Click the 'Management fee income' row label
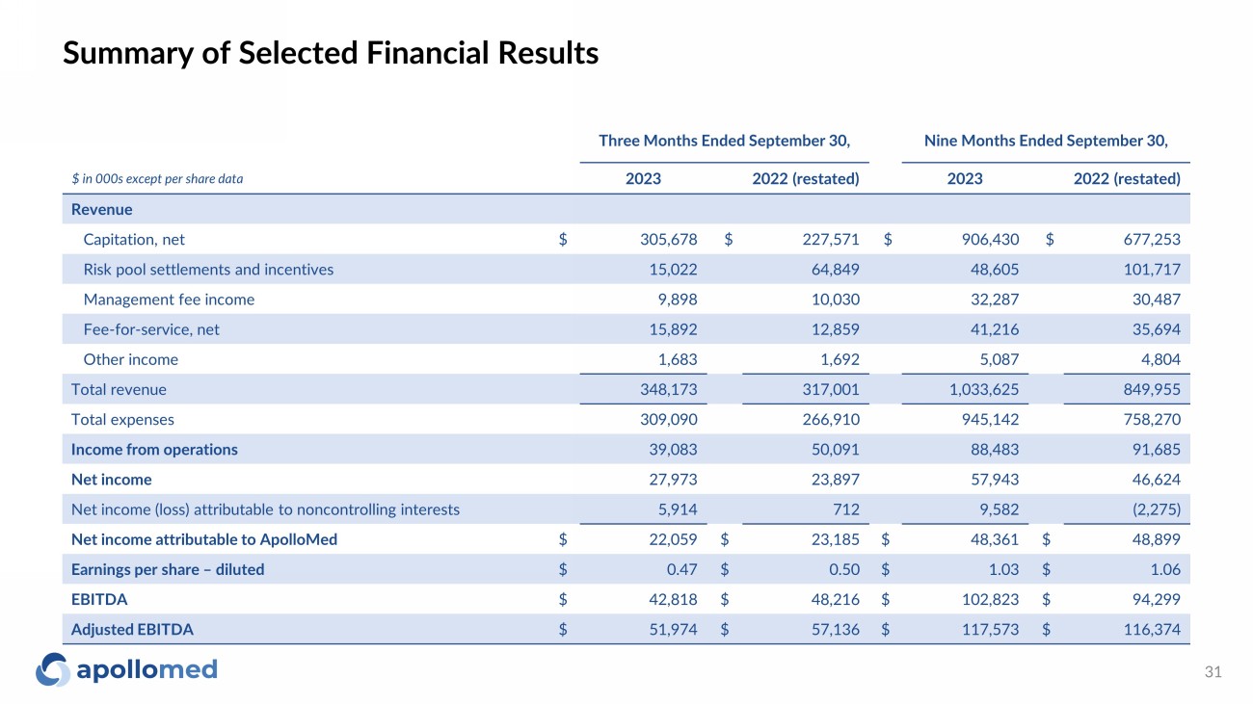The height and width of the screenshot is (704, 1253). [x=169, y=300]
